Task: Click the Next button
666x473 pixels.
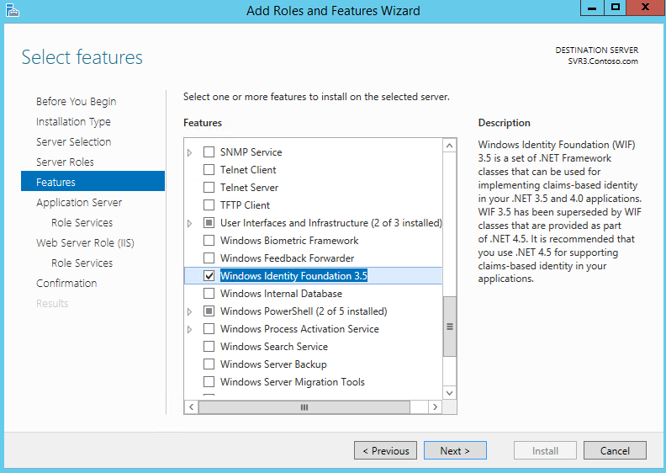Action: pyautogui.click(x=455, y=450)
